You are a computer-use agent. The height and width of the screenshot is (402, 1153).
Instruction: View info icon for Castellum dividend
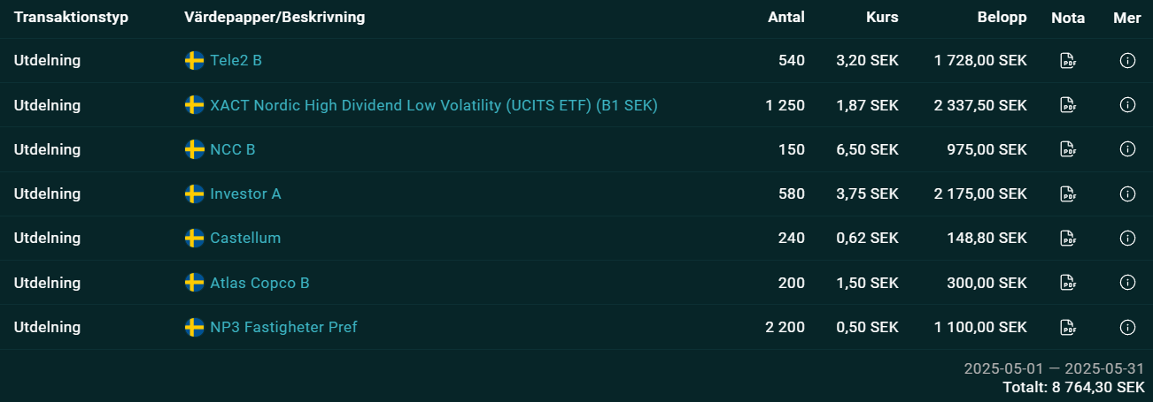(1127, 238)
